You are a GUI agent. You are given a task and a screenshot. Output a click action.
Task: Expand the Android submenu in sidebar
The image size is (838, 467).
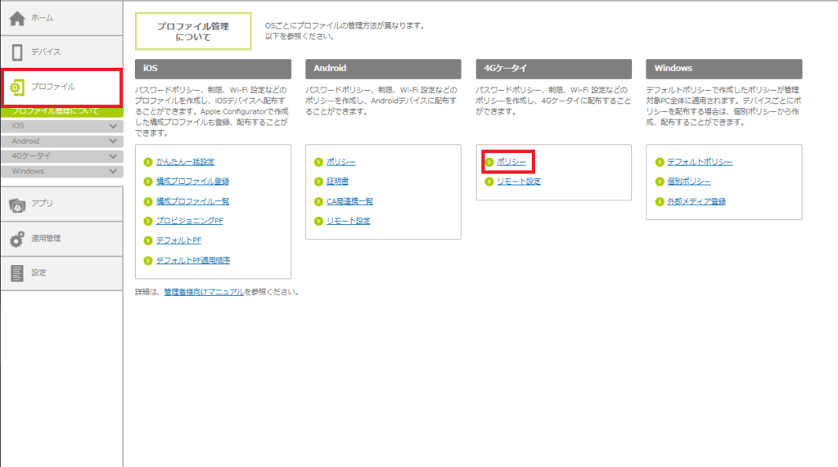point(113,141)
